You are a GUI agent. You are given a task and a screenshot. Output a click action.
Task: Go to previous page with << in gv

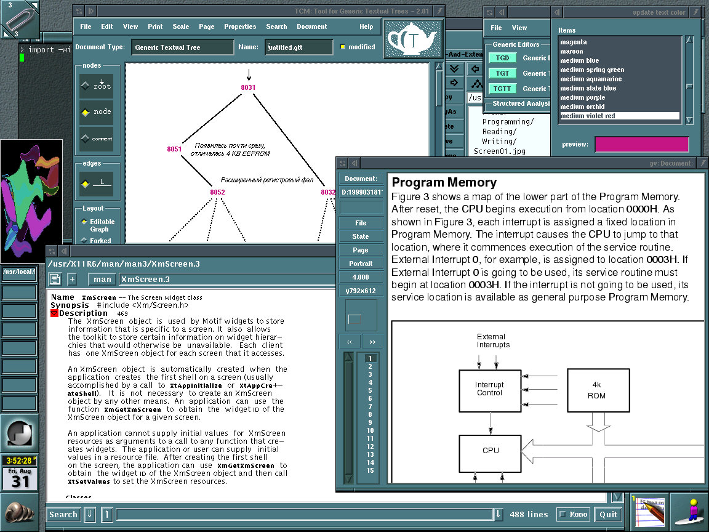click(x=350, y=342)
